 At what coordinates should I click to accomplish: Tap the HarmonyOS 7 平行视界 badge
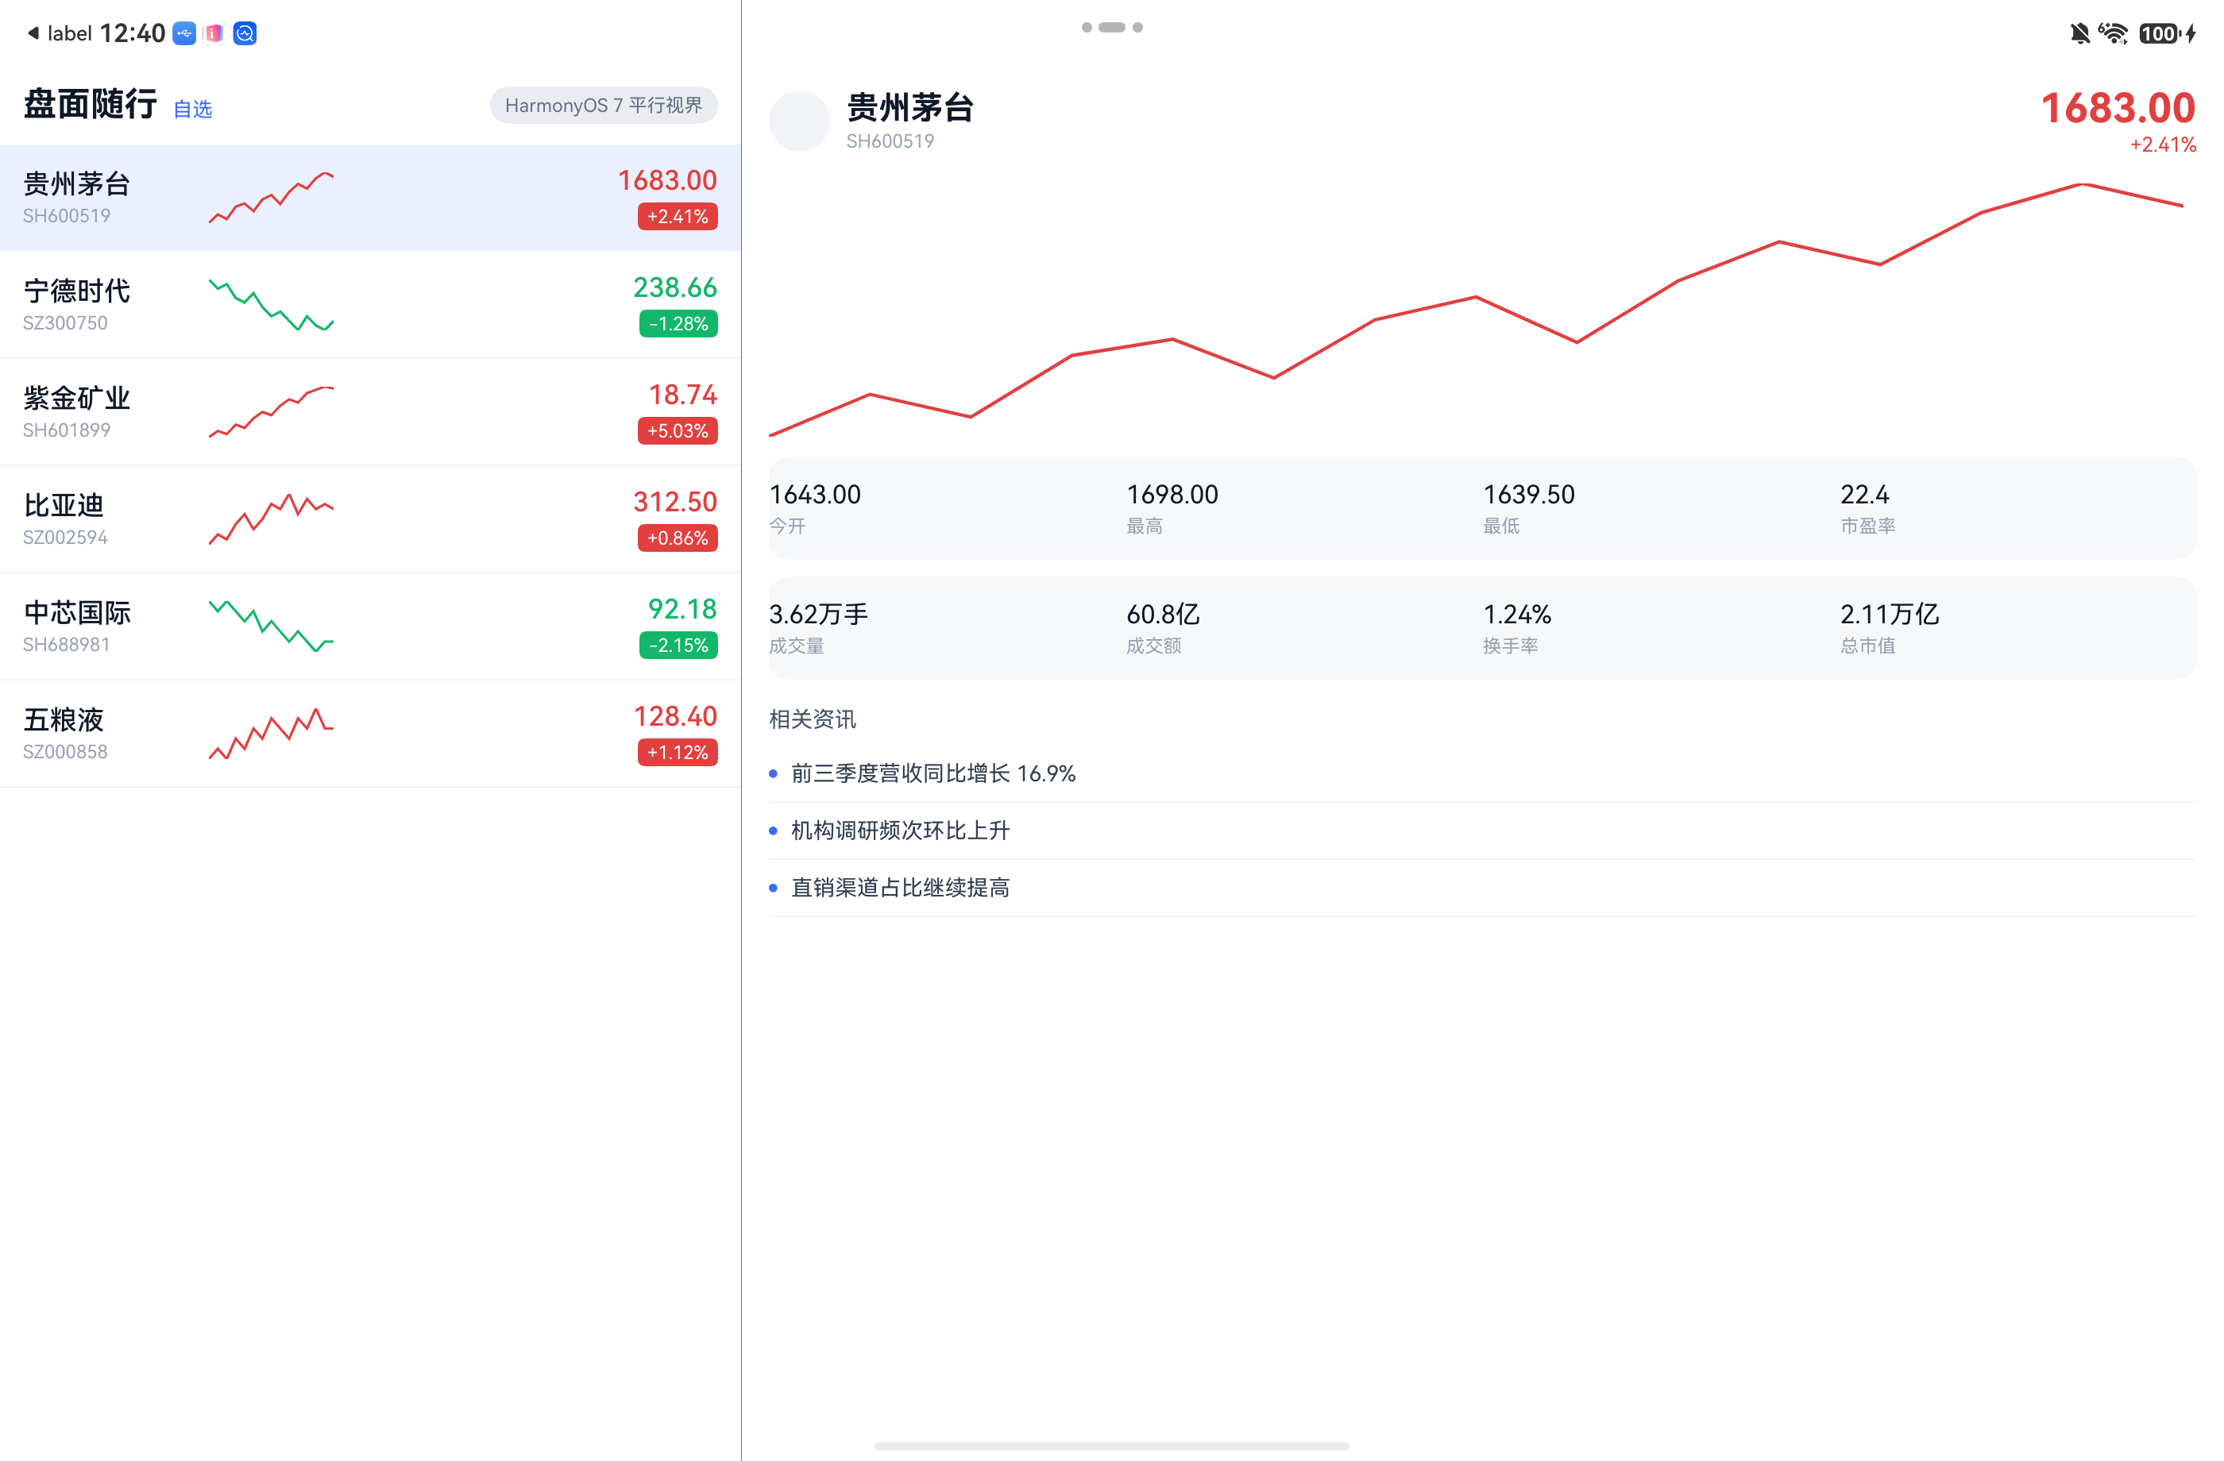[604, 106]
